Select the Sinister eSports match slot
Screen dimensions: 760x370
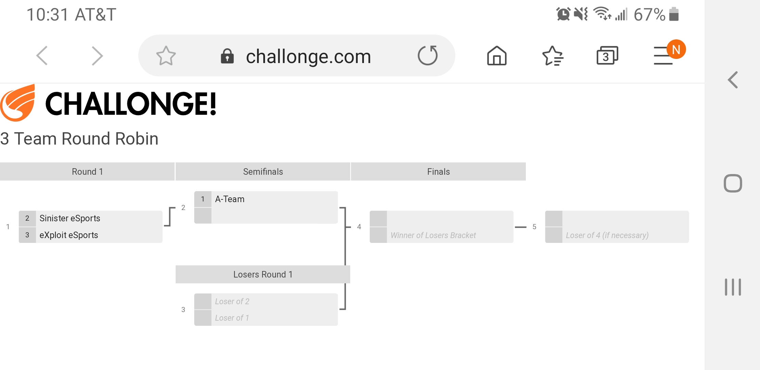[x=91, y=219]
